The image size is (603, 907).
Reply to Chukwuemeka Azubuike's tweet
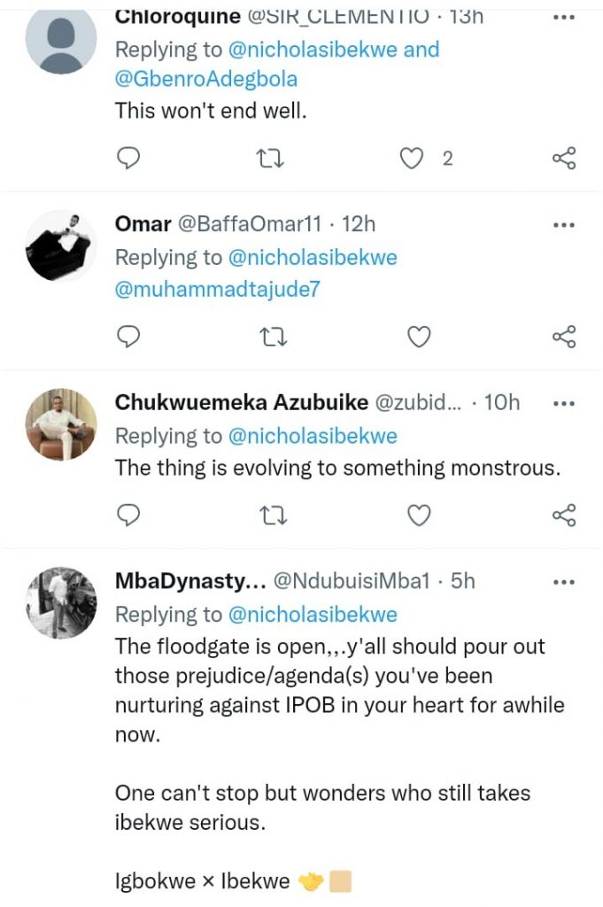point(129,515)
